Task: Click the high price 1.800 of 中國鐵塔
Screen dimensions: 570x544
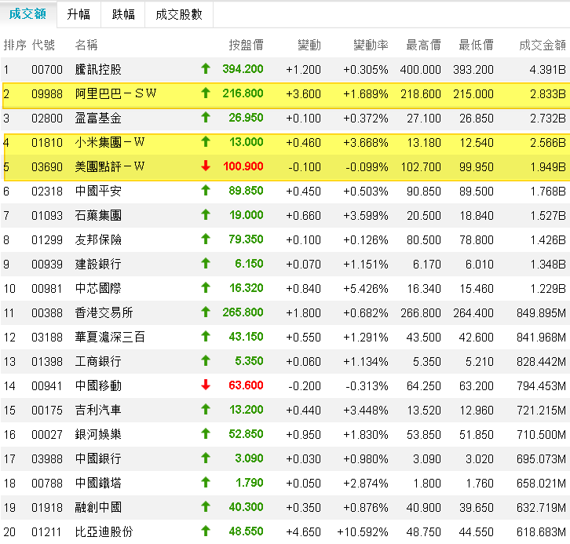Action: [x=427, y=484]
